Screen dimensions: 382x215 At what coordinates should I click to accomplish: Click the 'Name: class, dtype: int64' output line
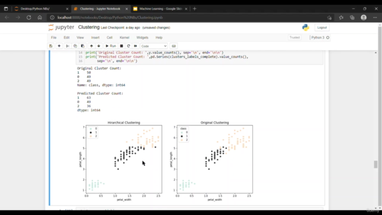click(101, 85)
